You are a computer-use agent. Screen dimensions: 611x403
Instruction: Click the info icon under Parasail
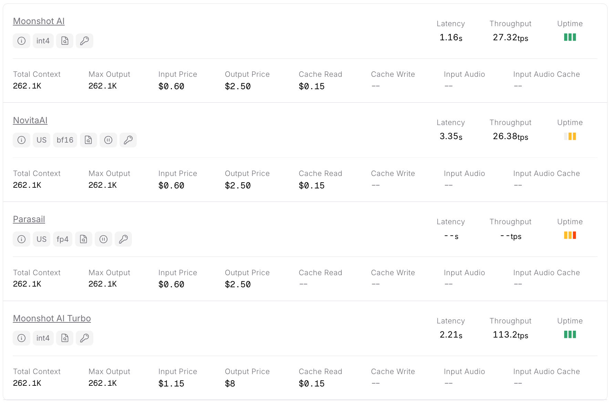click(21, 239)
